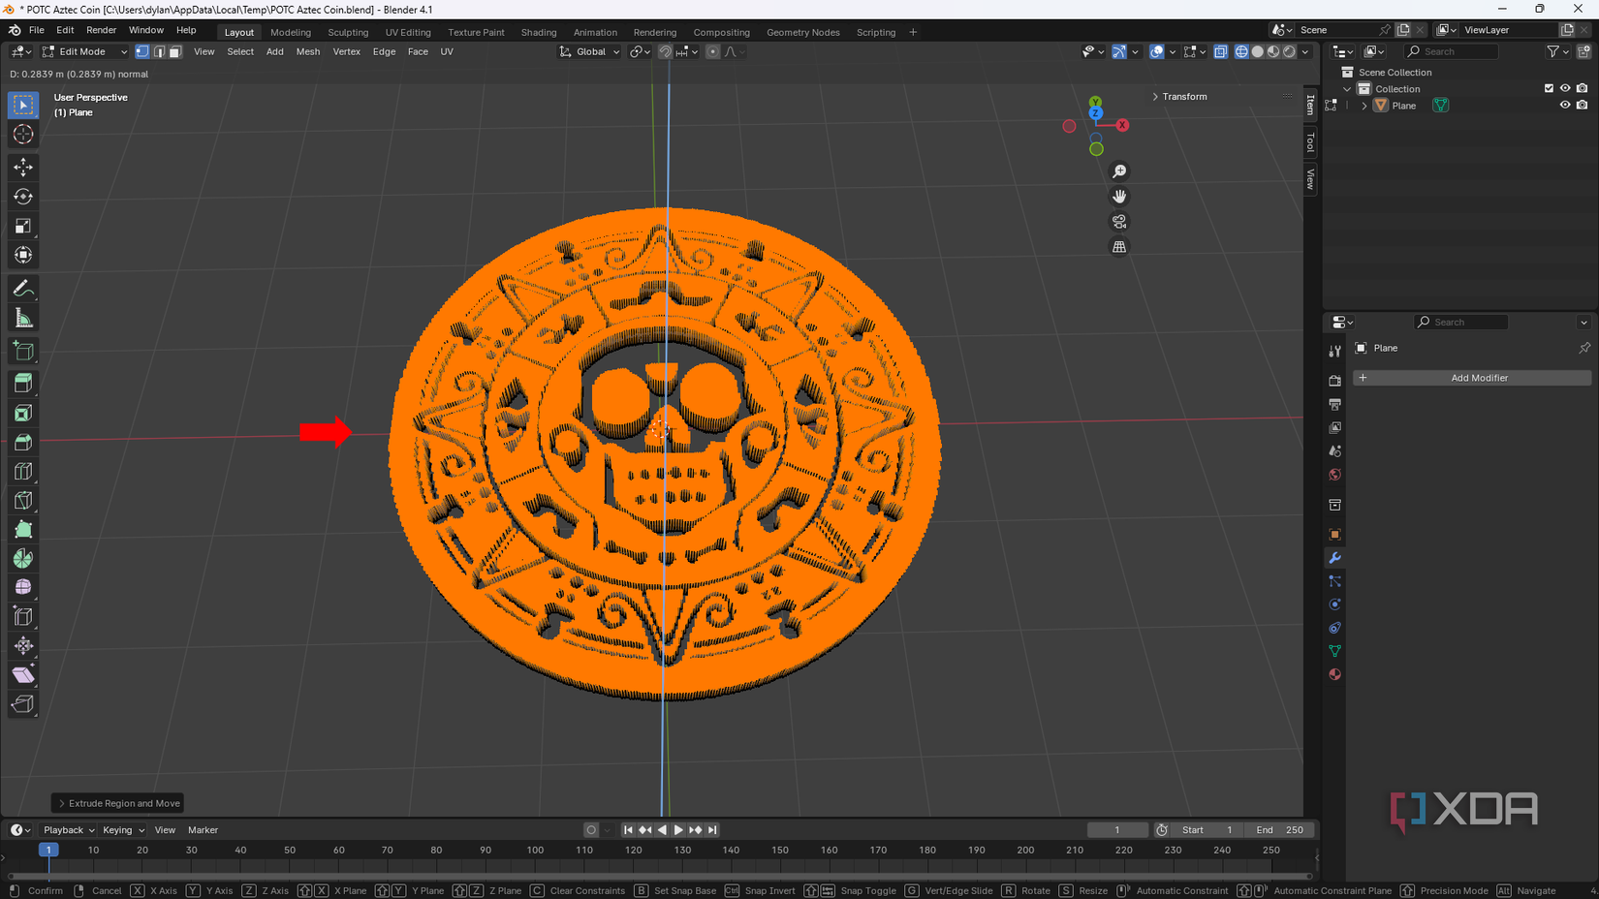Open the Object Data properties tab icon
Viewport: 1599px width, 899px height.
1335,651
